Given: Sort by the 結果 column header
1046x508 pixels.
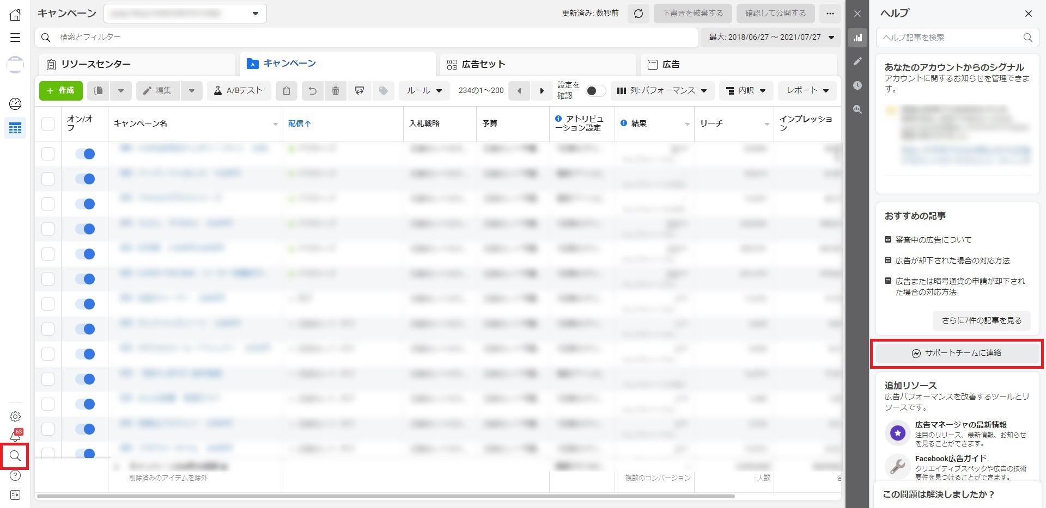Looking at the screenshot, I should (x=638, y=123).
